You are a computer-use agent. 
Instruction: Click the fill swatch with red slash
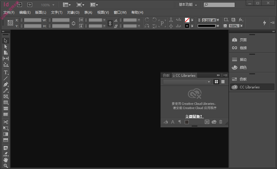point(187,20)
